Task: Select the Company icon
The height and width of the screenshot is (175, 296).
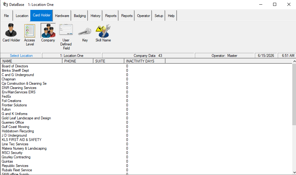Action: [x=48, y=33]
